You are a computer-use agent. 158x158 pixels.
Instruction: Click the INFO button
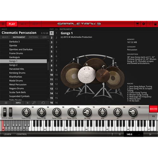(x=18, y=103)
